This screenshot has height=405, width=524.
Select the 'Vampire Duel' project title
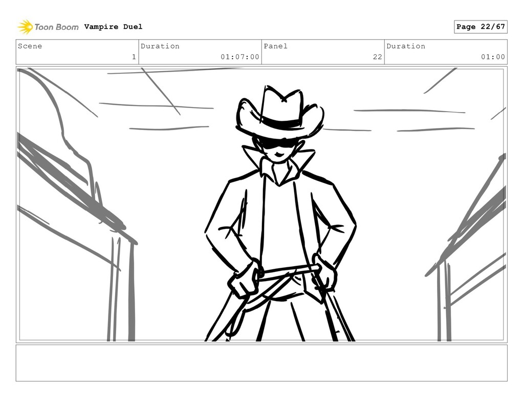coord(113,27)
